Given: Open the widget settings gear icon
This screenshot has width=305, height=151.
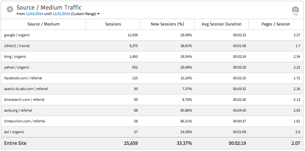Looking at the screenshot, I should (10, 9).
